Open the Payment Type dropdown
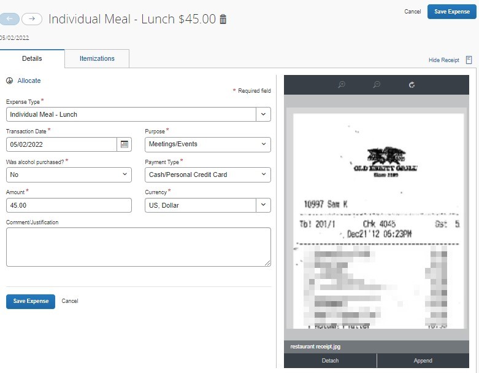 pyautogui.click(x=208, y=175)
